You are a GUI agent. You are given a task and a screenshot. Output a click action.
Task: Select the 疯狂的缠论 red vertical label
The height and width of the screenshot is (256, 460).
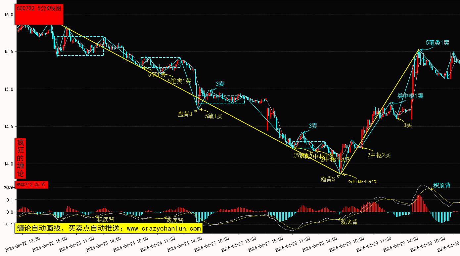(21, 158)
